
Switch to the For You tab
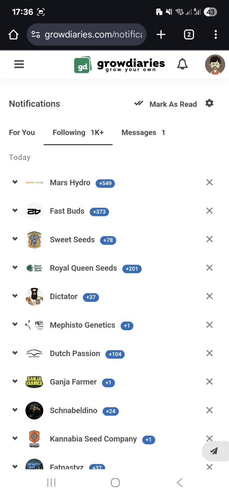coord(22,132)
